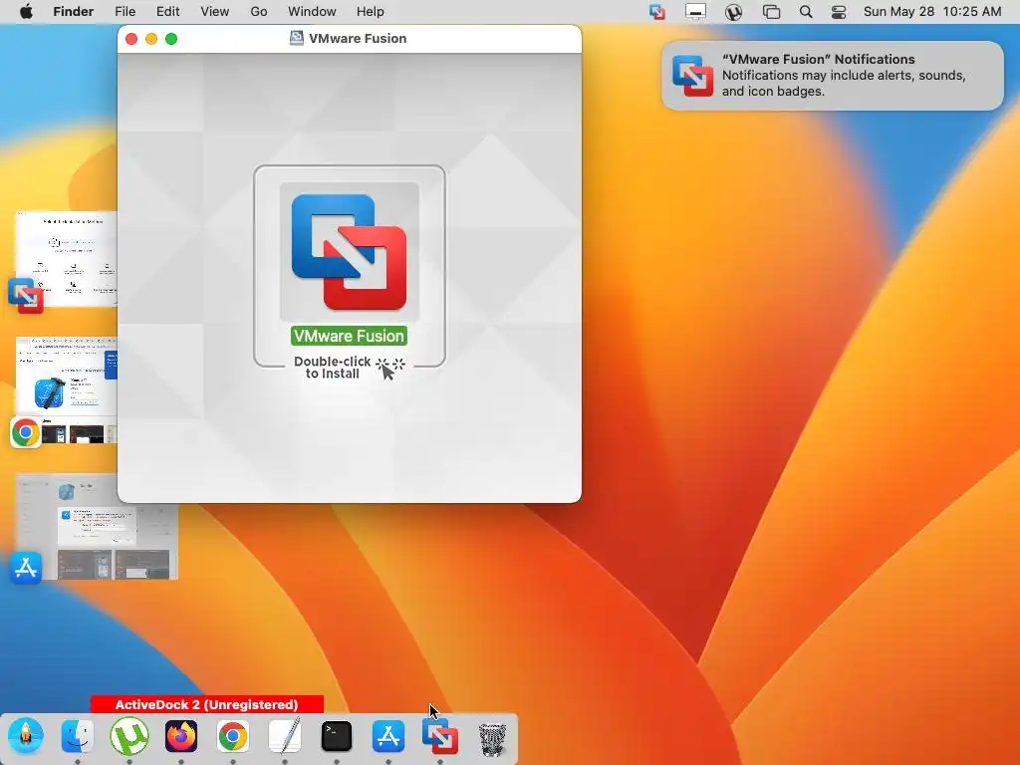Screen dimensions: 1020x765
Task: Open the TextEdit pen icon in dock
Action: coord(285,735)
